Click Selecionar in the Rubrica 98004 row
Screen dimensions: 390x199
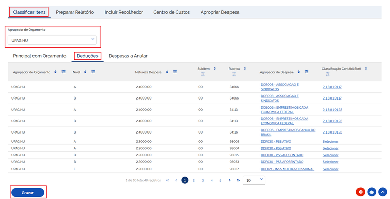point(331,148)
